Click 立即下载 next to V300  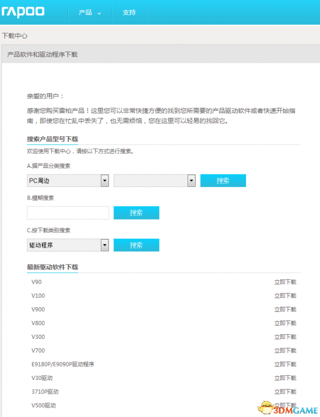coord(285,337)
